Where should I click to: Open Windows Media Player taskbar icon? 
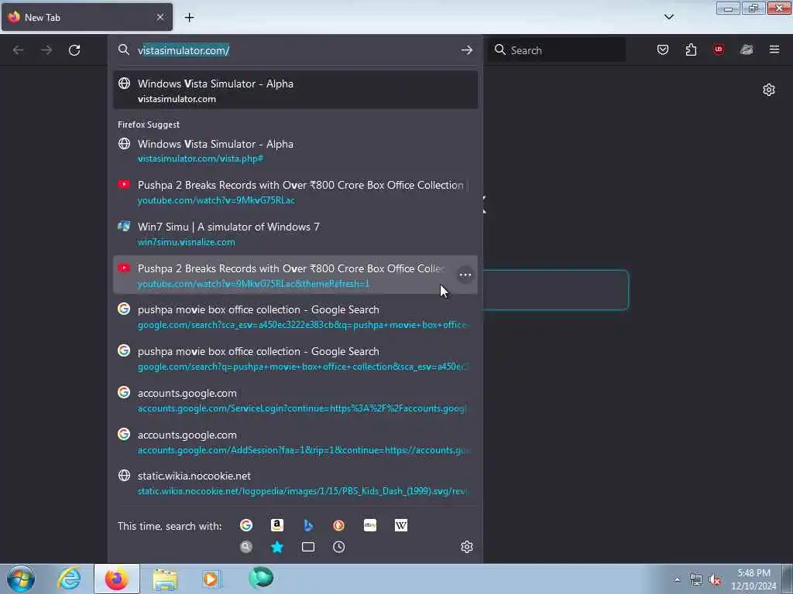click(212, 579)
